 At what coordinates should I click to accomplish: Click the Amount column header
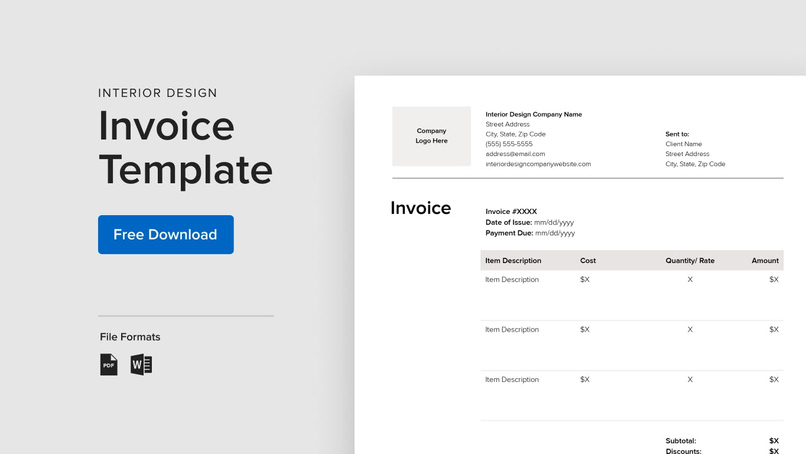coord(765,260)
